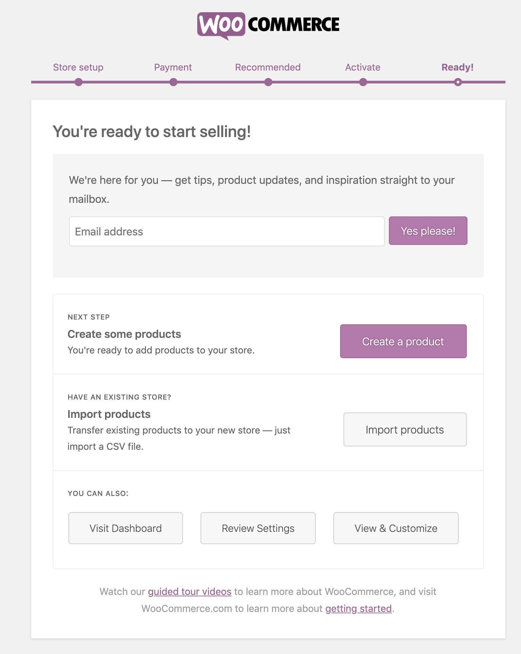Focus the Email address field
The image size is (521, 654).
227,231
